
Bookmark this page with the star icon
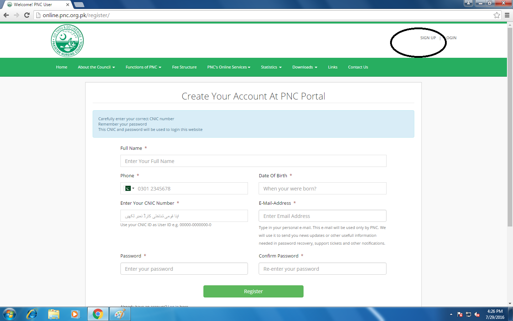click(x=497, y=15)
